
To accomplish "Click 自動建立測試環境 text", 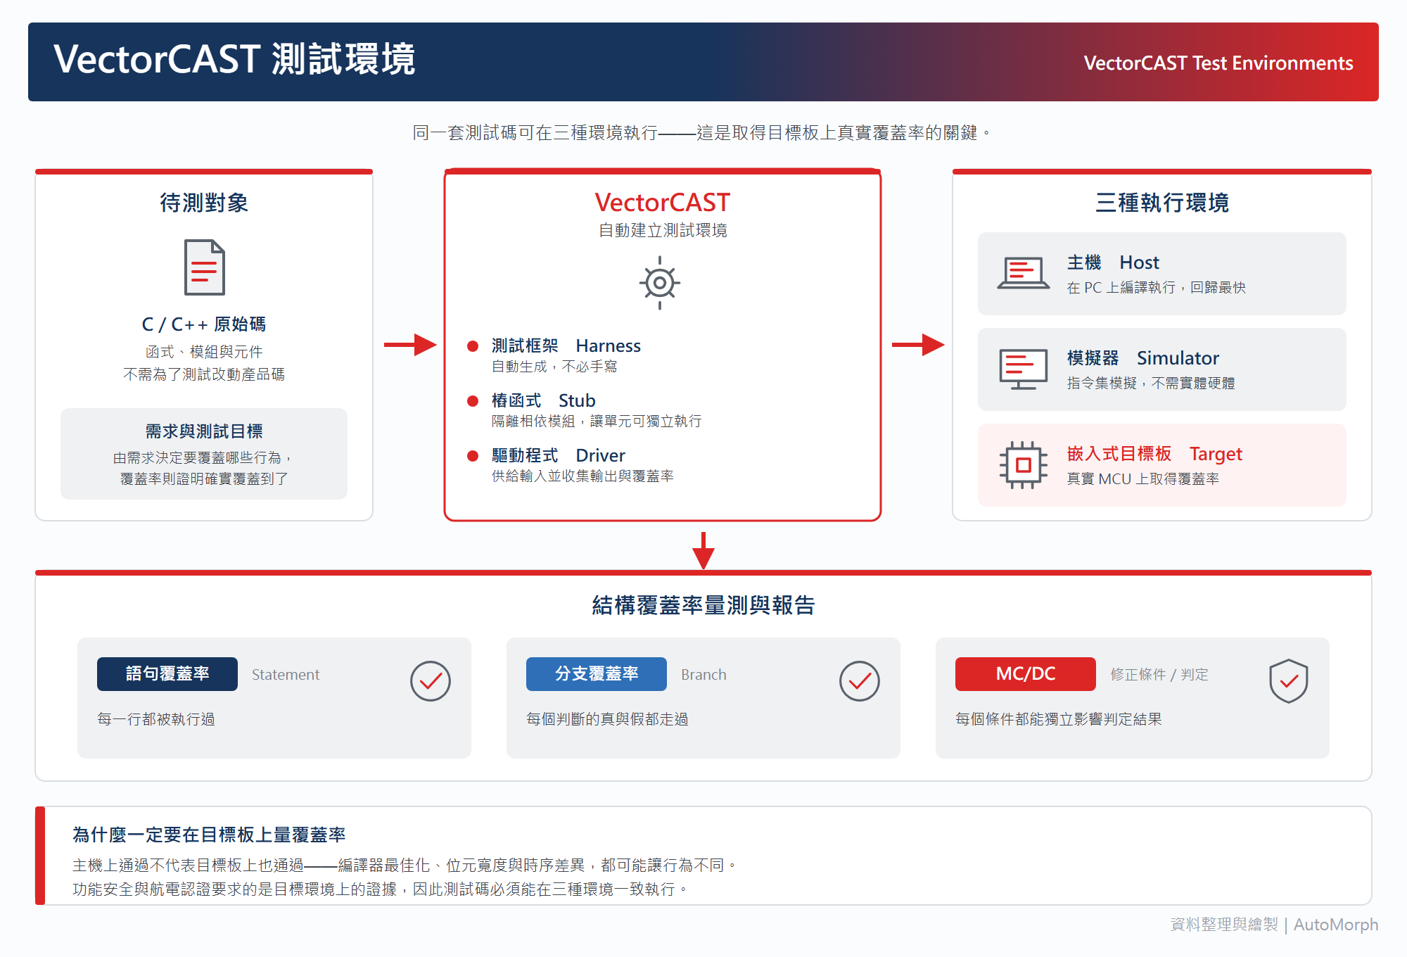I will [x=663, y=230].
